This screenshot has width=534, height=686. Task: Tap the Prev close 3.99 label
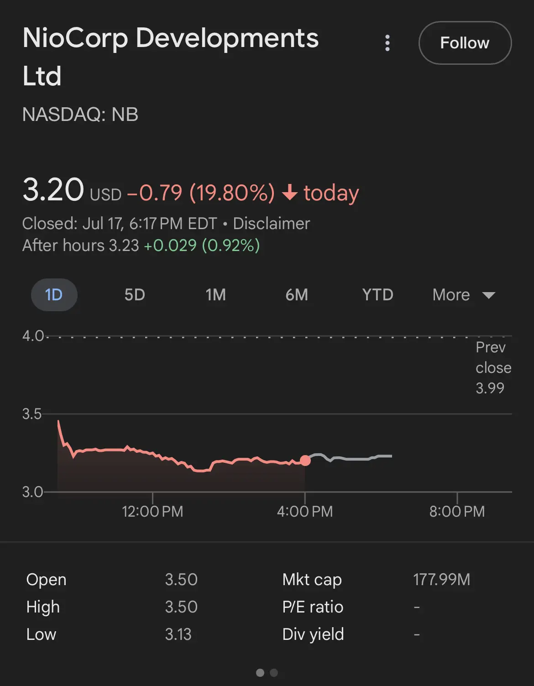493,367
